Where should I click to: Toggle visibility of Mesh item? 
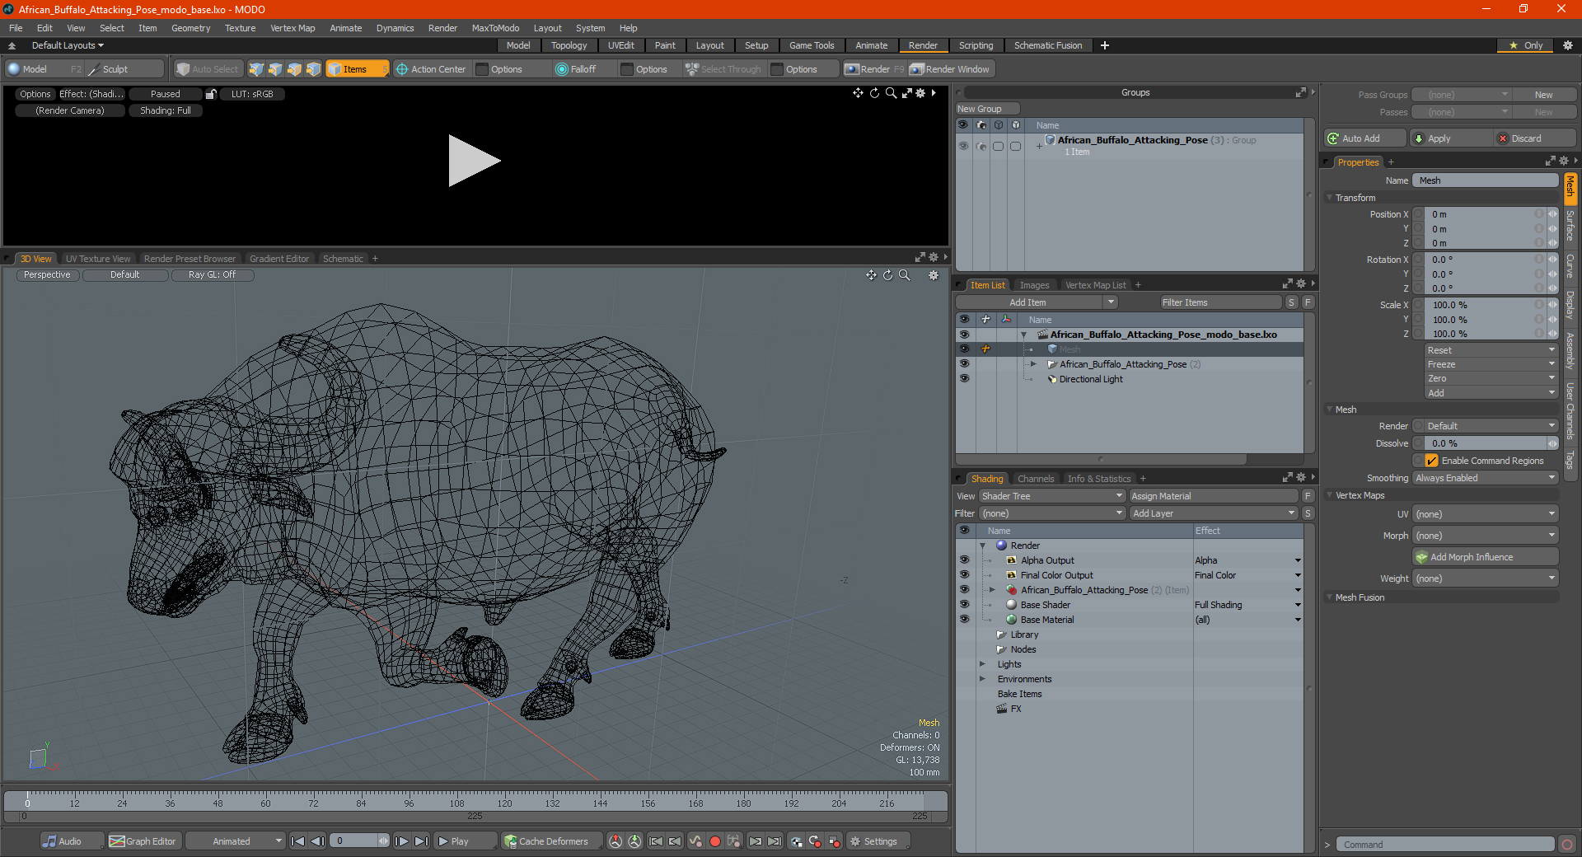click(x=964, y=349)
